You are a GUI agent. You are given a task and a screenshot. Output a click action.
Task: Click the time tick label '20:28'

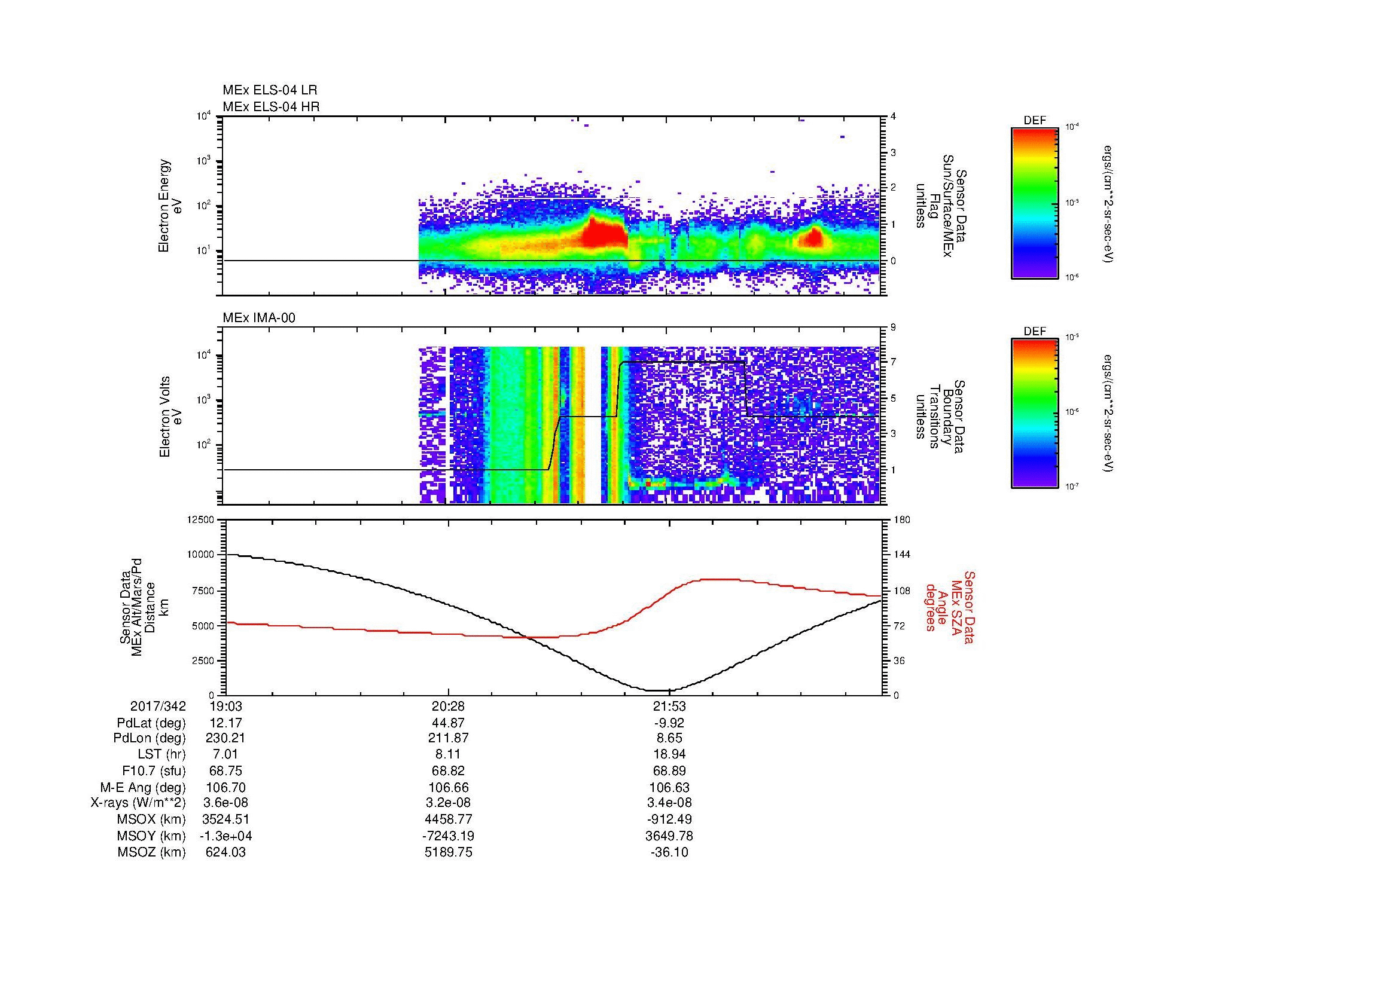coord(449,706)
